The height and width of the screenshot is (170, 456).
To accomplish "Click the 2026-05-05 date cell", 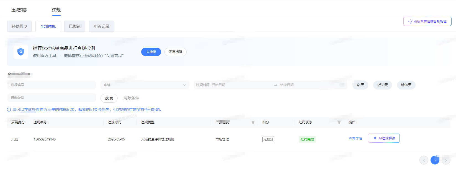I will tap(116, 139).
